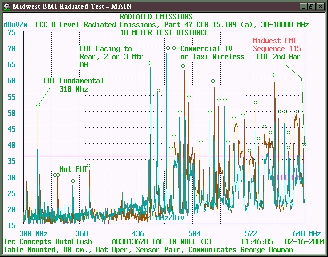Click the Not EUT annotation label

coord(73,169)
